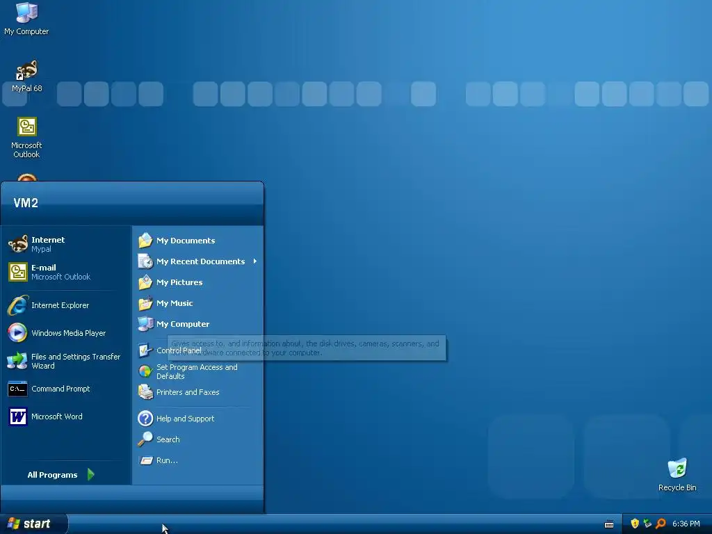This screenshot has width=712, height=534.
Task: Start Files and Settings Transfer Wizard
Action: 66,361
